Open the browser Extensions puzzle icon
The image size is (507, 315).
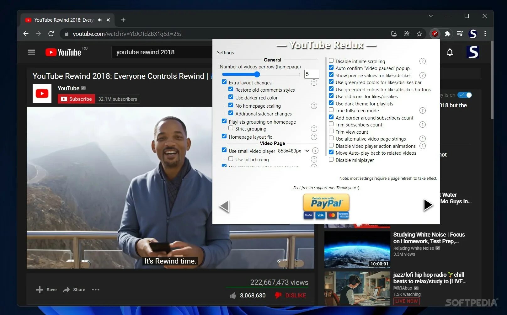(x=447, y=34)
